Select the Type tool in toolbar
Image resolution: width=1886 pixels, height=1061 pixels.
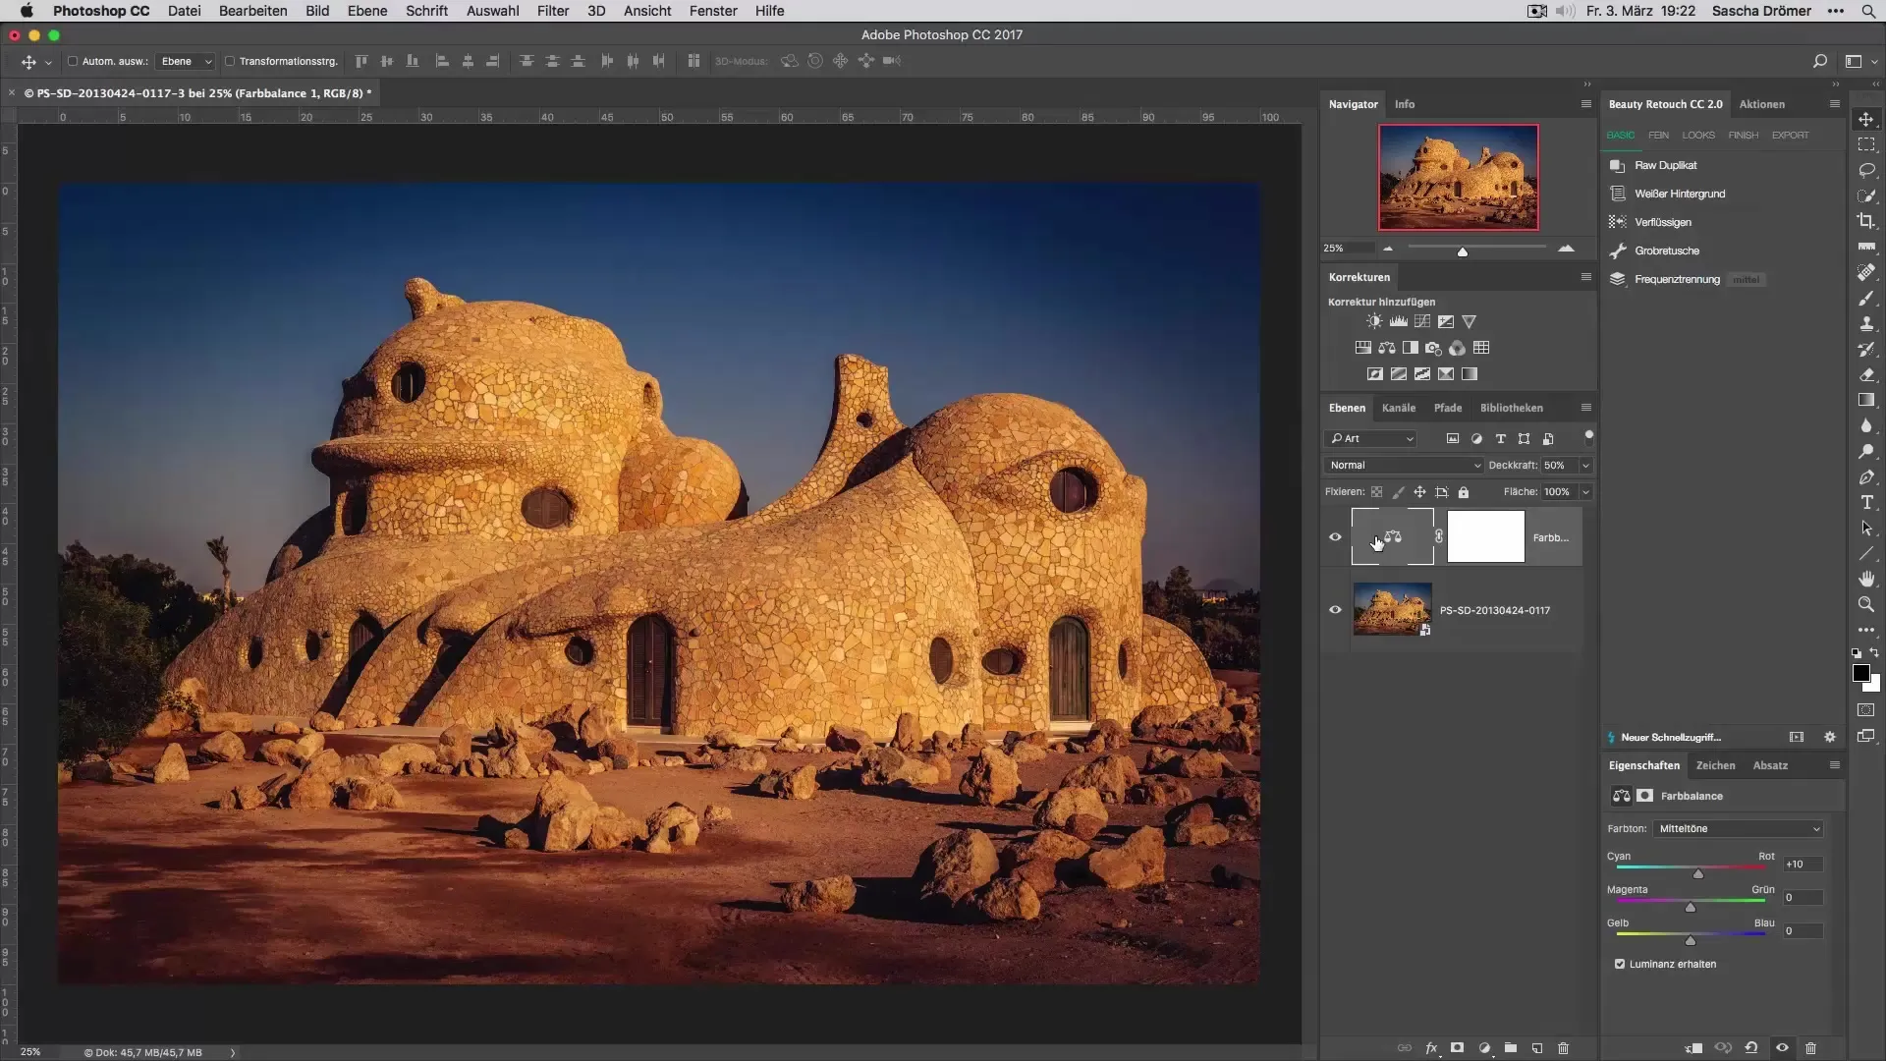pyautogui.click(x=1866, y=502)
